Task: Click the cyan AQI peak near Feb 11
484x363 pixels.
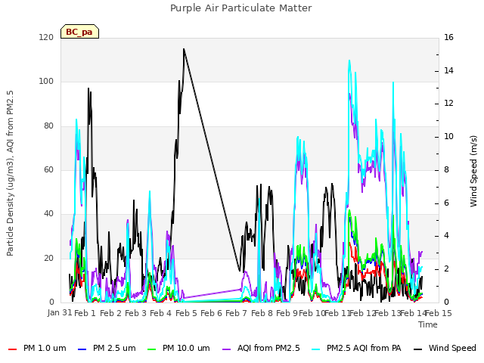Action: coord(349,60)
